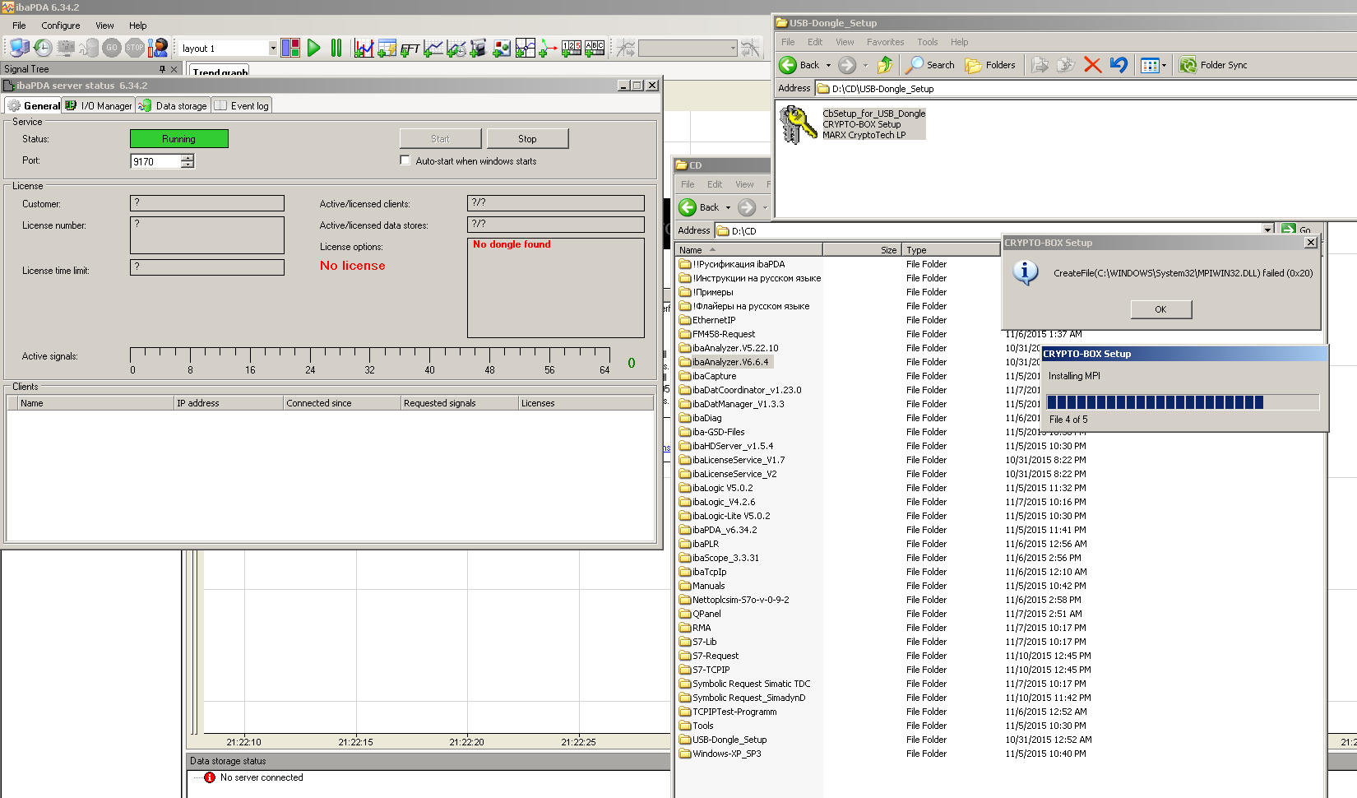Select the ibaAnalyzer.V6.6.4 folder
This screenshot has width=1357, height=798.
click(x=725, y=362)
